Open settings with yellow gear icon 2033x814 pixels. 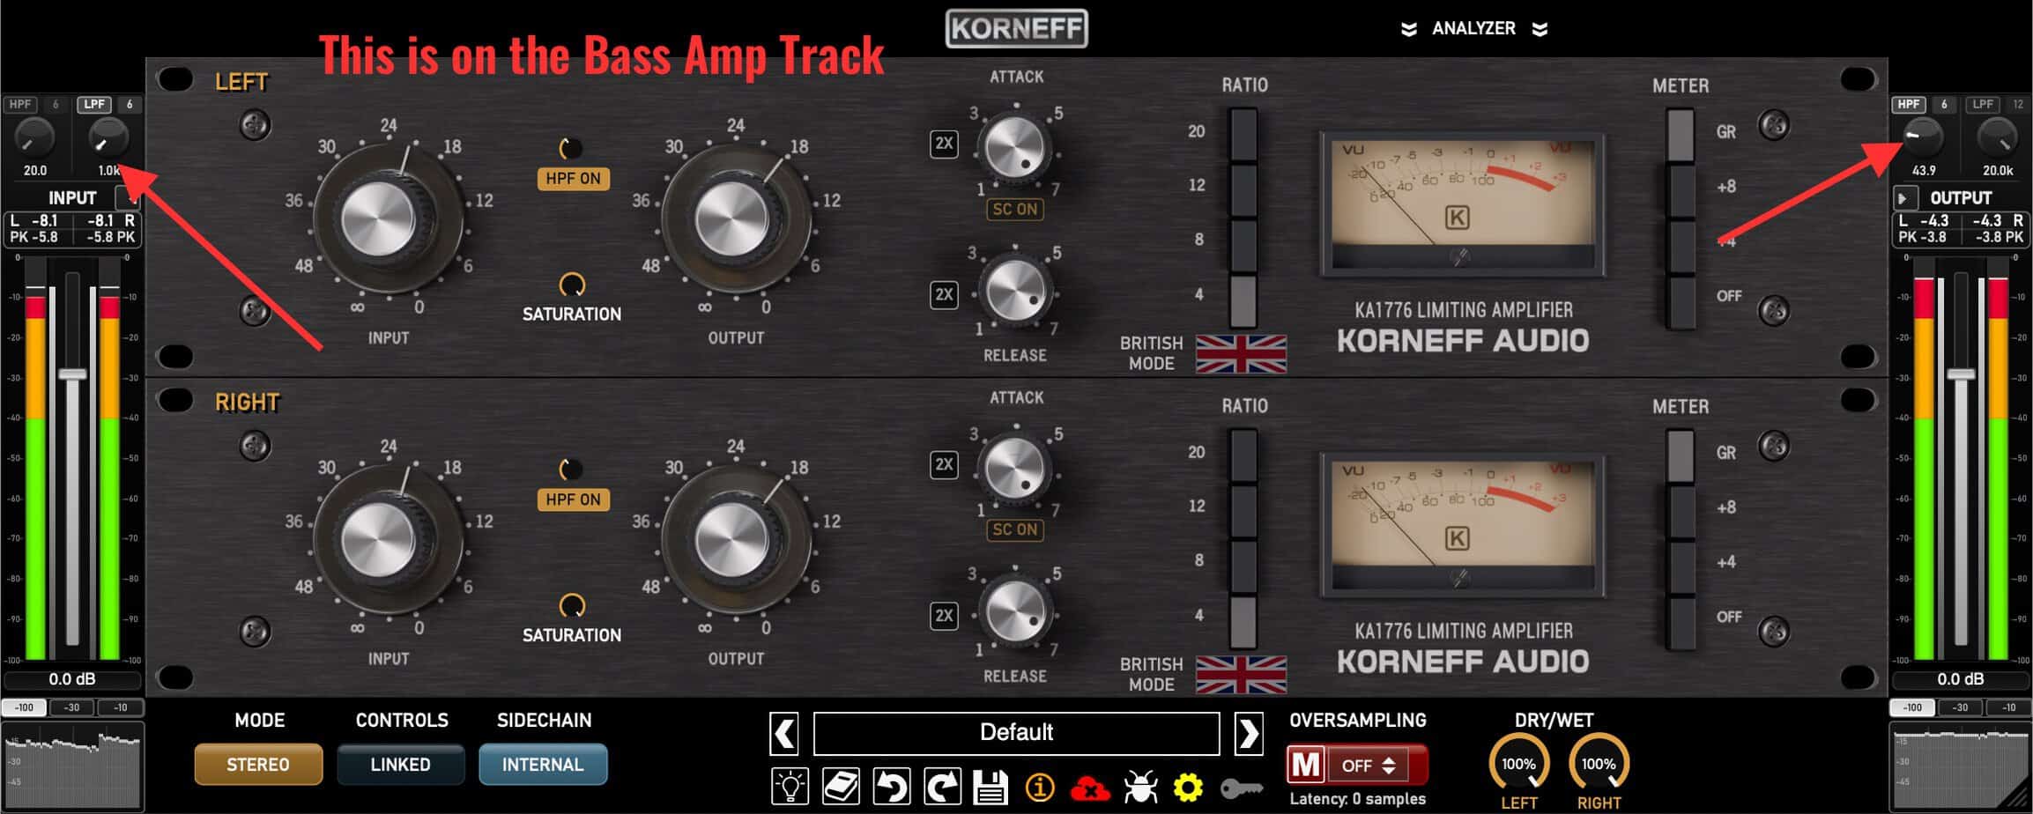(1188, 787)
